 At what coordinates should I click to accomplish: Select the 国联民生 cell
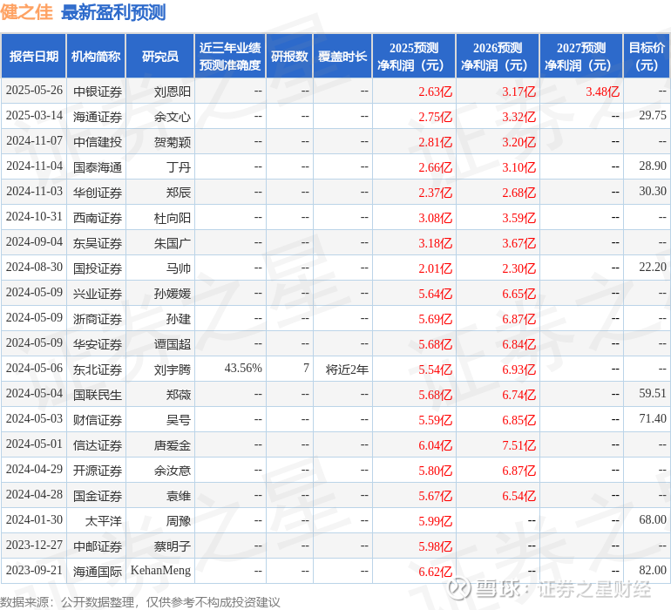tap(98, 395)
